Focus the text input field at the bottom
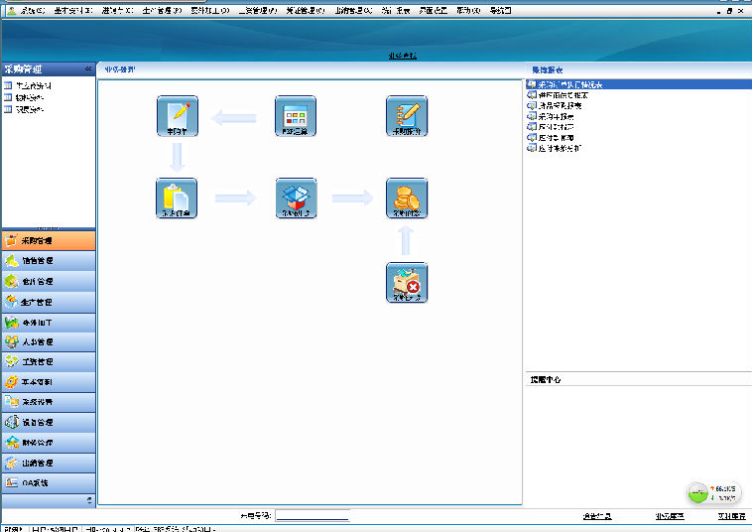The height and width of the screenshot is (532, 752). (313, 516)
